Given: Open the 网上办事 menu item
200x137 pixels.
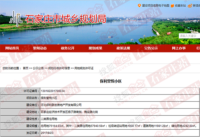Looking at the screenshot, I should point(179,48).
